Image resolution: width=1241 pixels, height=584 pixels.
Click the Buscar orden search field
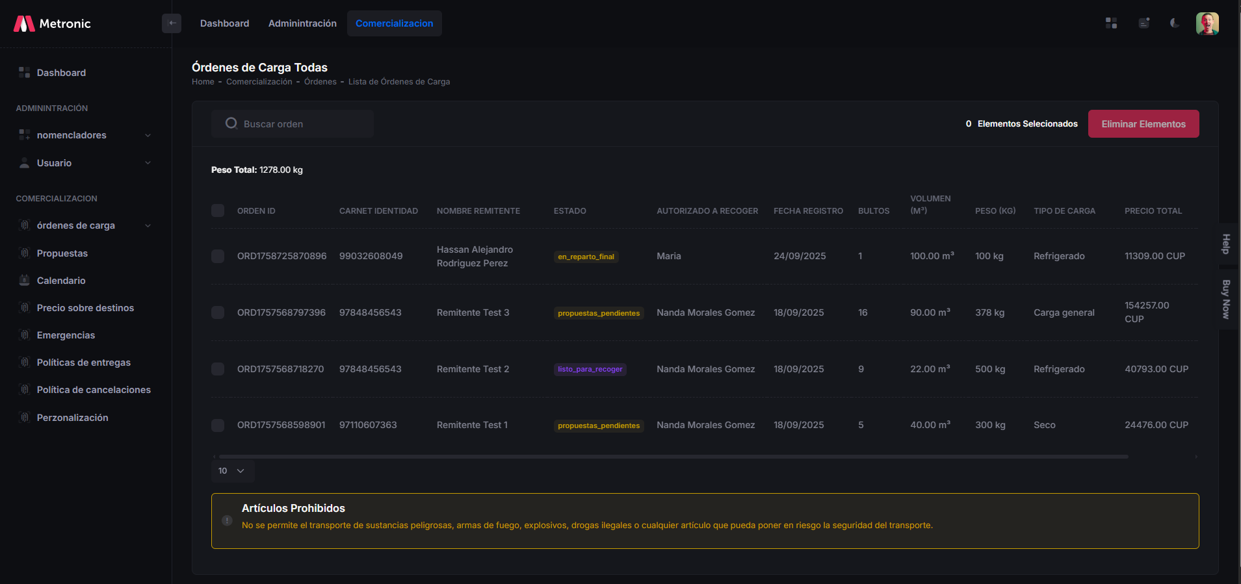pos(299,124)
